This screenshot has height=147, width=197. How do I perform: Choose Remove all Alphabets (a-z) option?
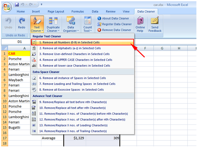coord(83,48)
